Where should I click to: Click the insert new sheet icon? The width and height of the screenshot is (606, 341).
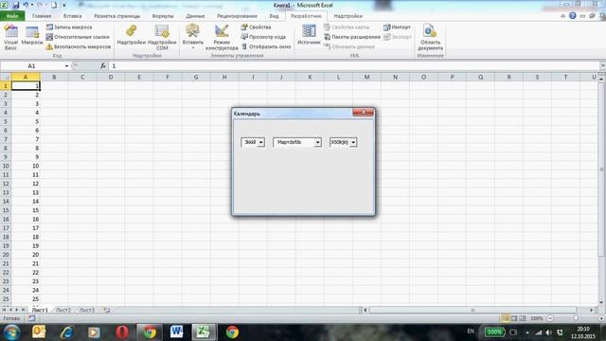[x=107, y=310]
